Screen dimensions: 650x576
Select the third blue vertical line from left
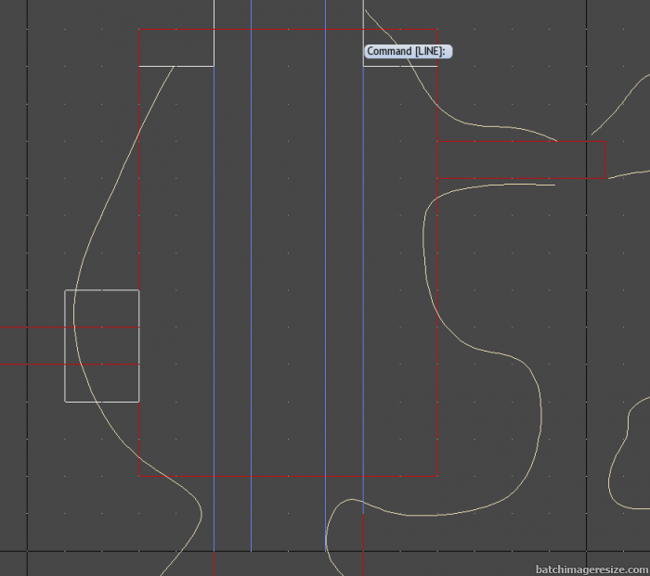(326, 278)
